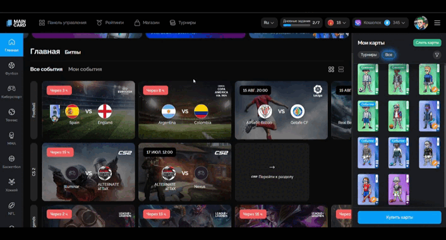Screen dimensions: 446x240
Task: Expand the Кошелек 345 wallet dropdown
Action: coord(380,23)
